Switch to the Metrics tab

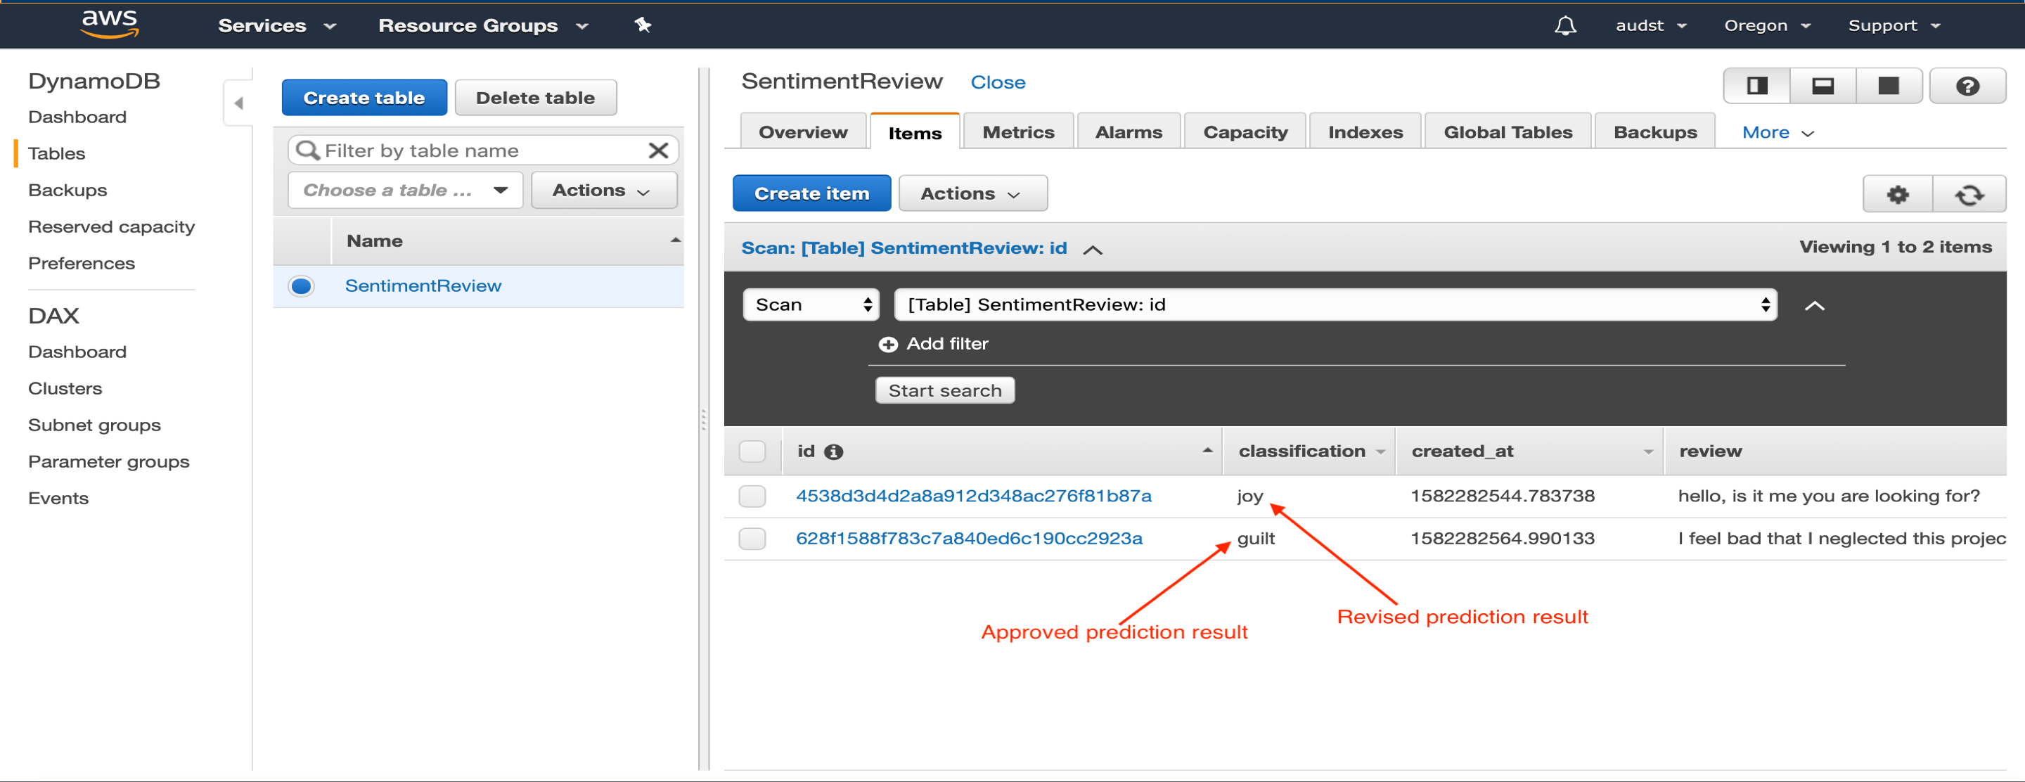1017,132
